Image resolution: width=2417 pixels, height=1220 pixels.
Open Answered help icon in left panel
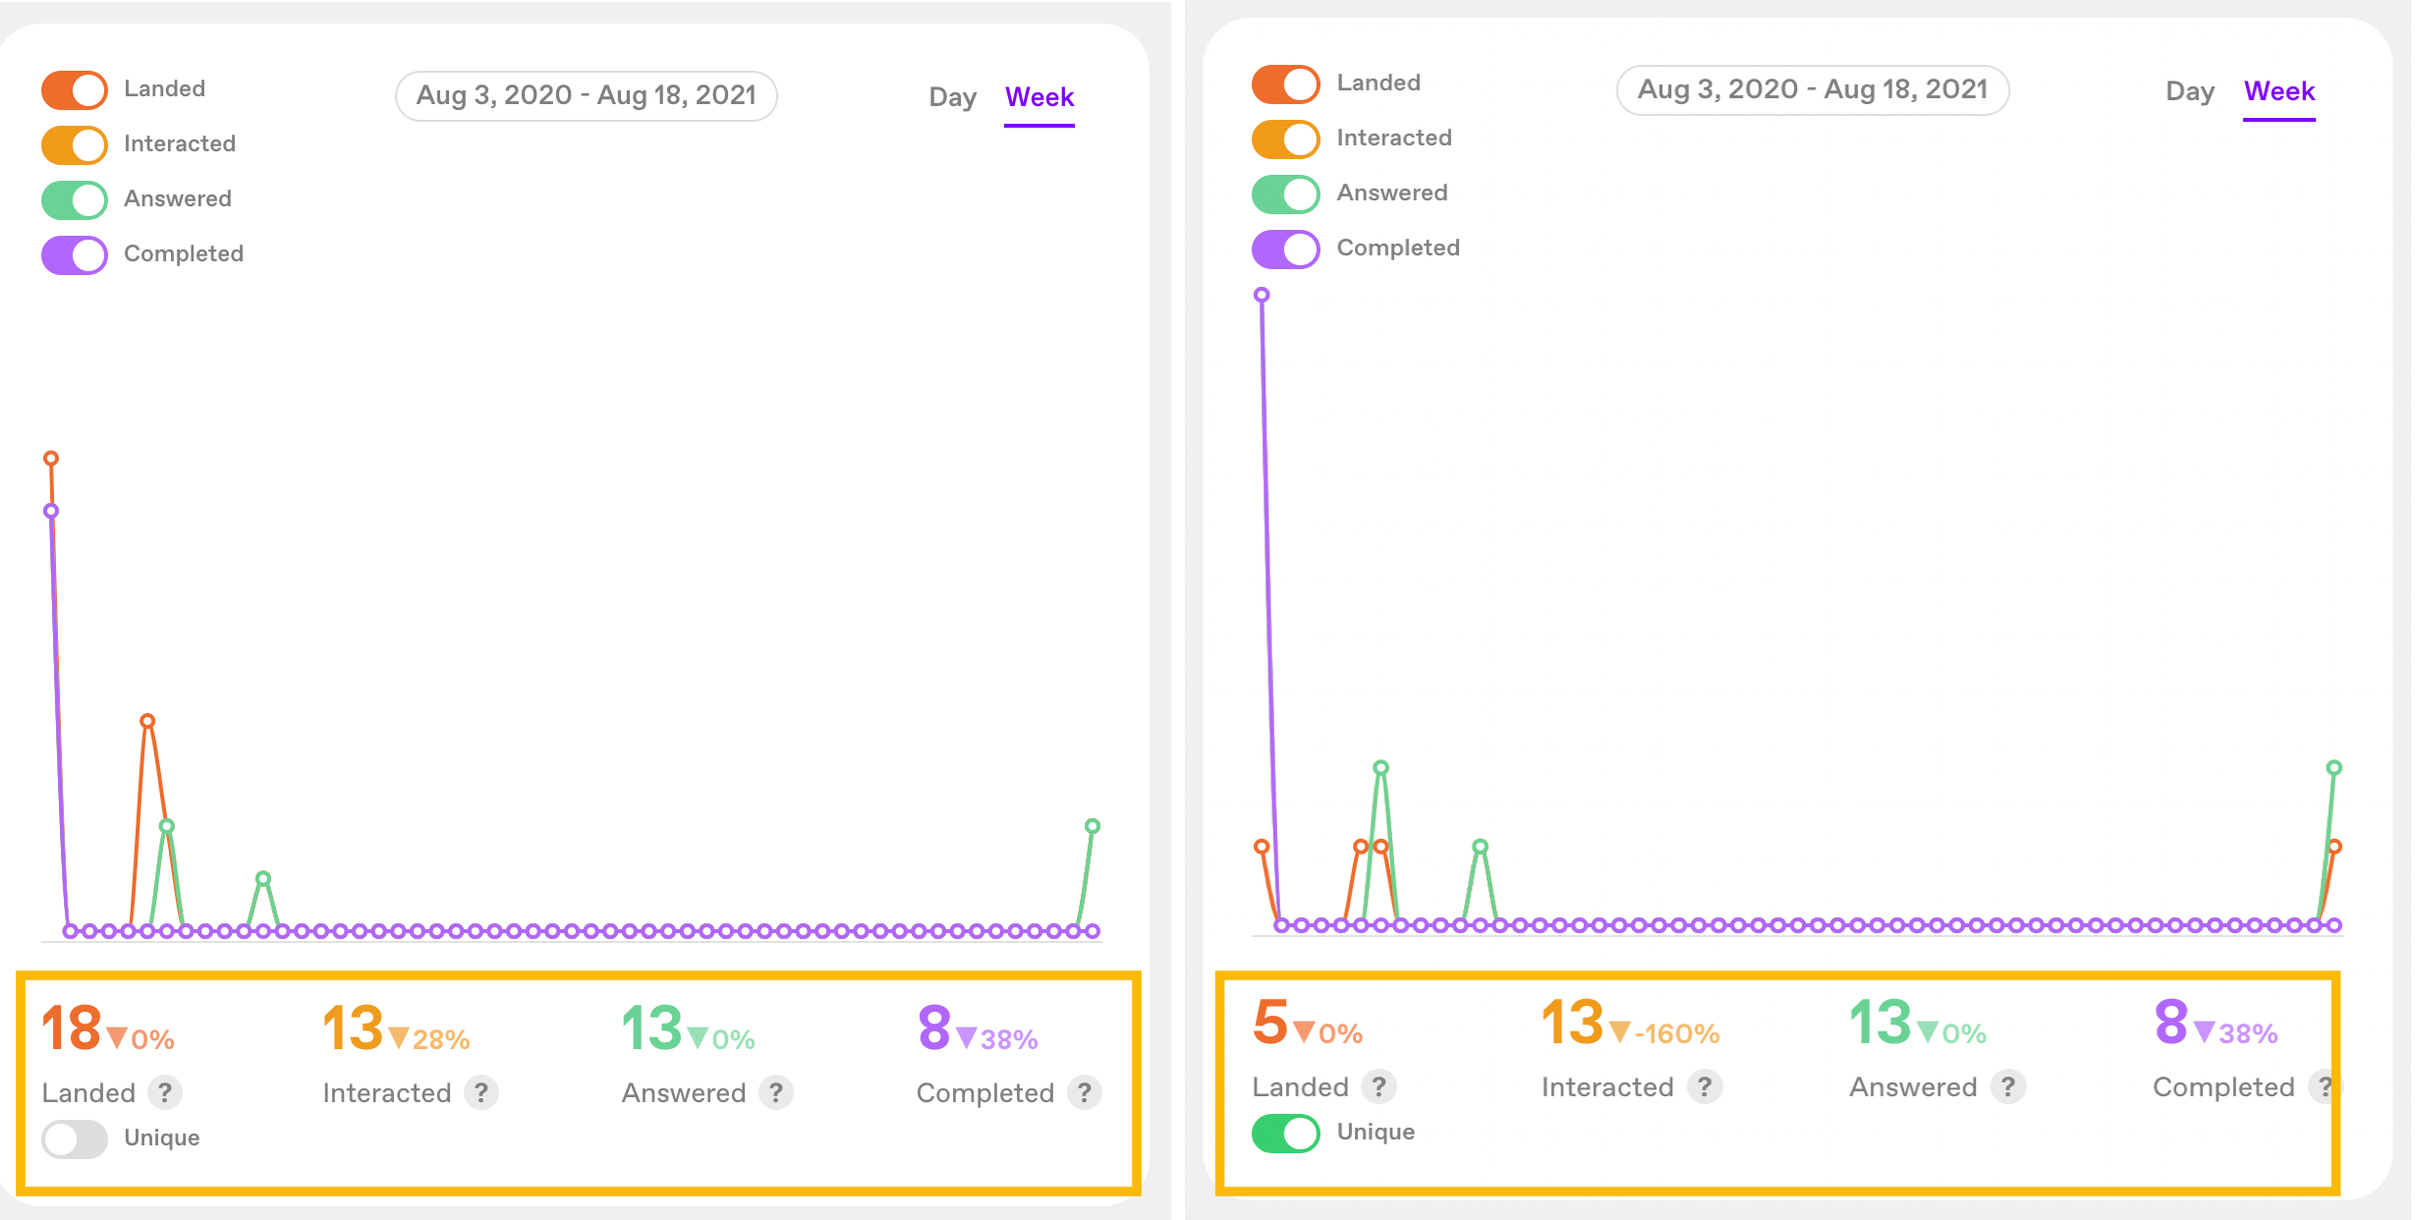(x=776, y=1092)
